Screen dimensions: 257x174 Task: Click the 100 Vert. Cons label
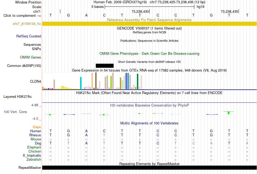[15, 112]
